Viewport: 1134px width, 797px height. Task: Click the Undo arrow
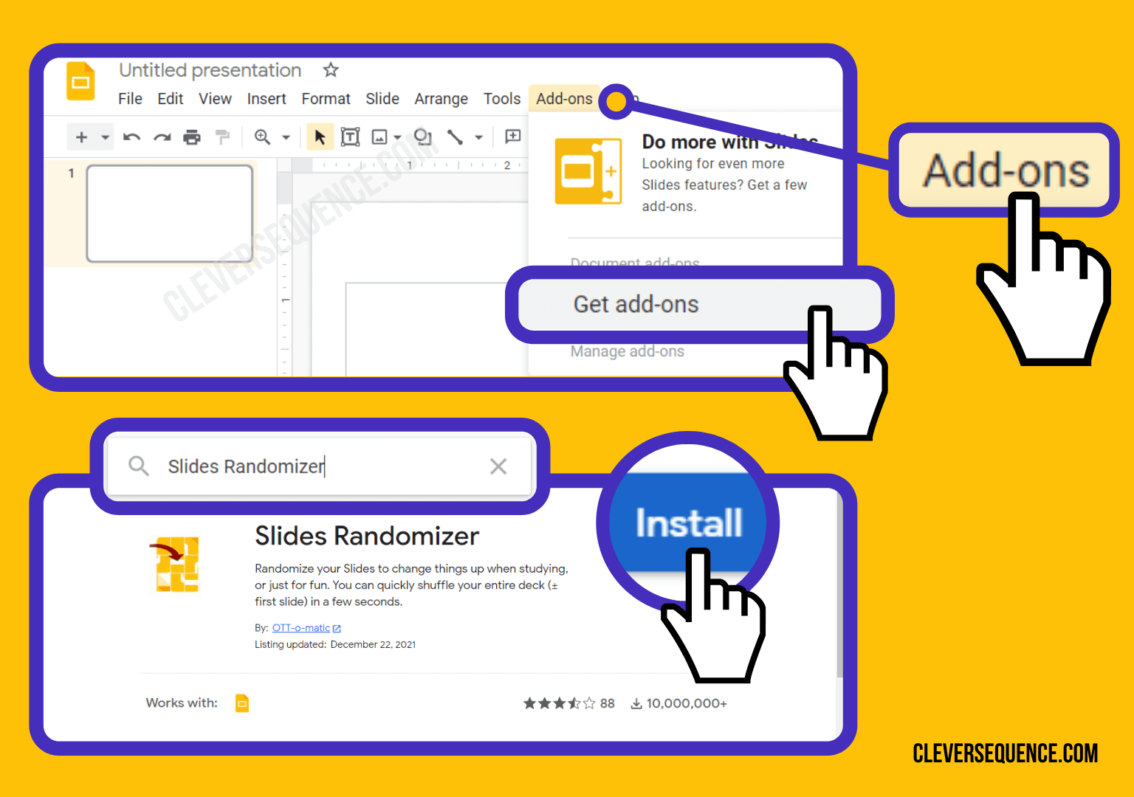131,137
